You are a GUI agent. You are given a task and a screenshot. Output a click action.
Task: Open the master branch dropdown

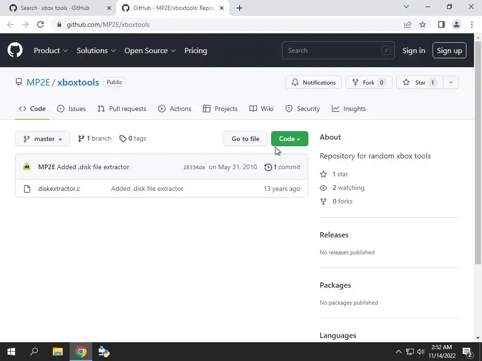click(x=42, y=139)
